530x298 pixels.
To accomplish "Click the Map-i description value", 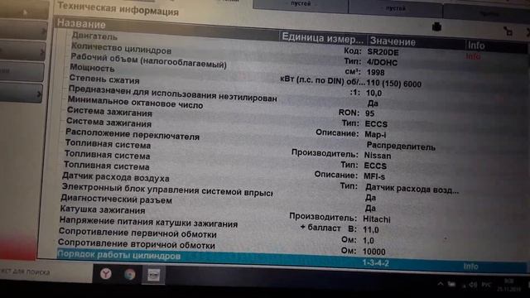I will pos(375,134).
